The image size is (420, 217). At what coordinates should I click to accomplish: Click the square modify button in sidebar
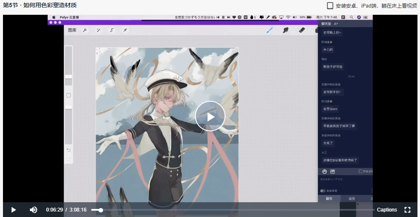point(69,95)
